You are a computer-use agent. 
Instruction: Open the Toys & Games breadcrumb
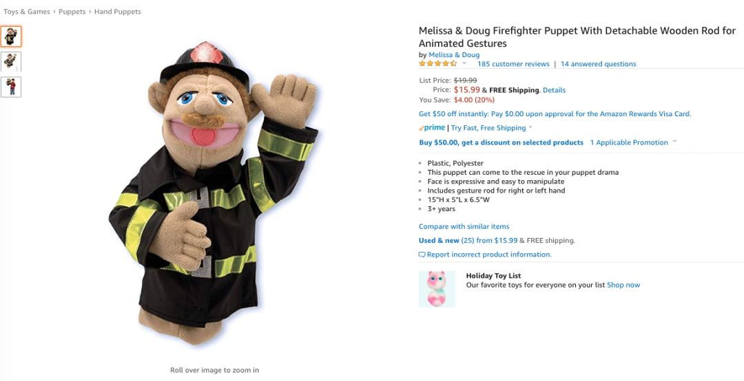(x=27, y=12)
